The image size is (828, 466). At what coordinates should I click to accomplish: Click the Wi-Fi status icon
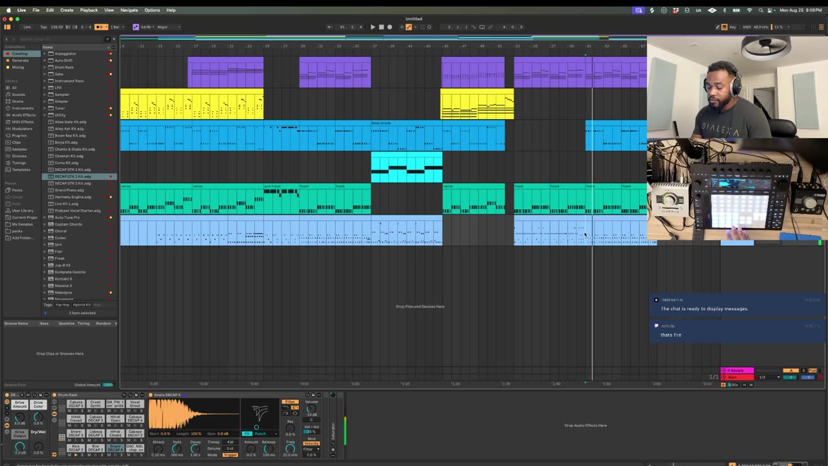pos(750,10)
